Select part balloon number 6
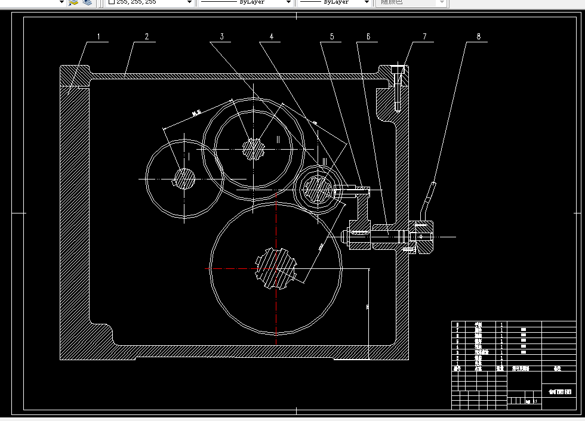This screenshot has height=421, width=585. coord(368,36)
